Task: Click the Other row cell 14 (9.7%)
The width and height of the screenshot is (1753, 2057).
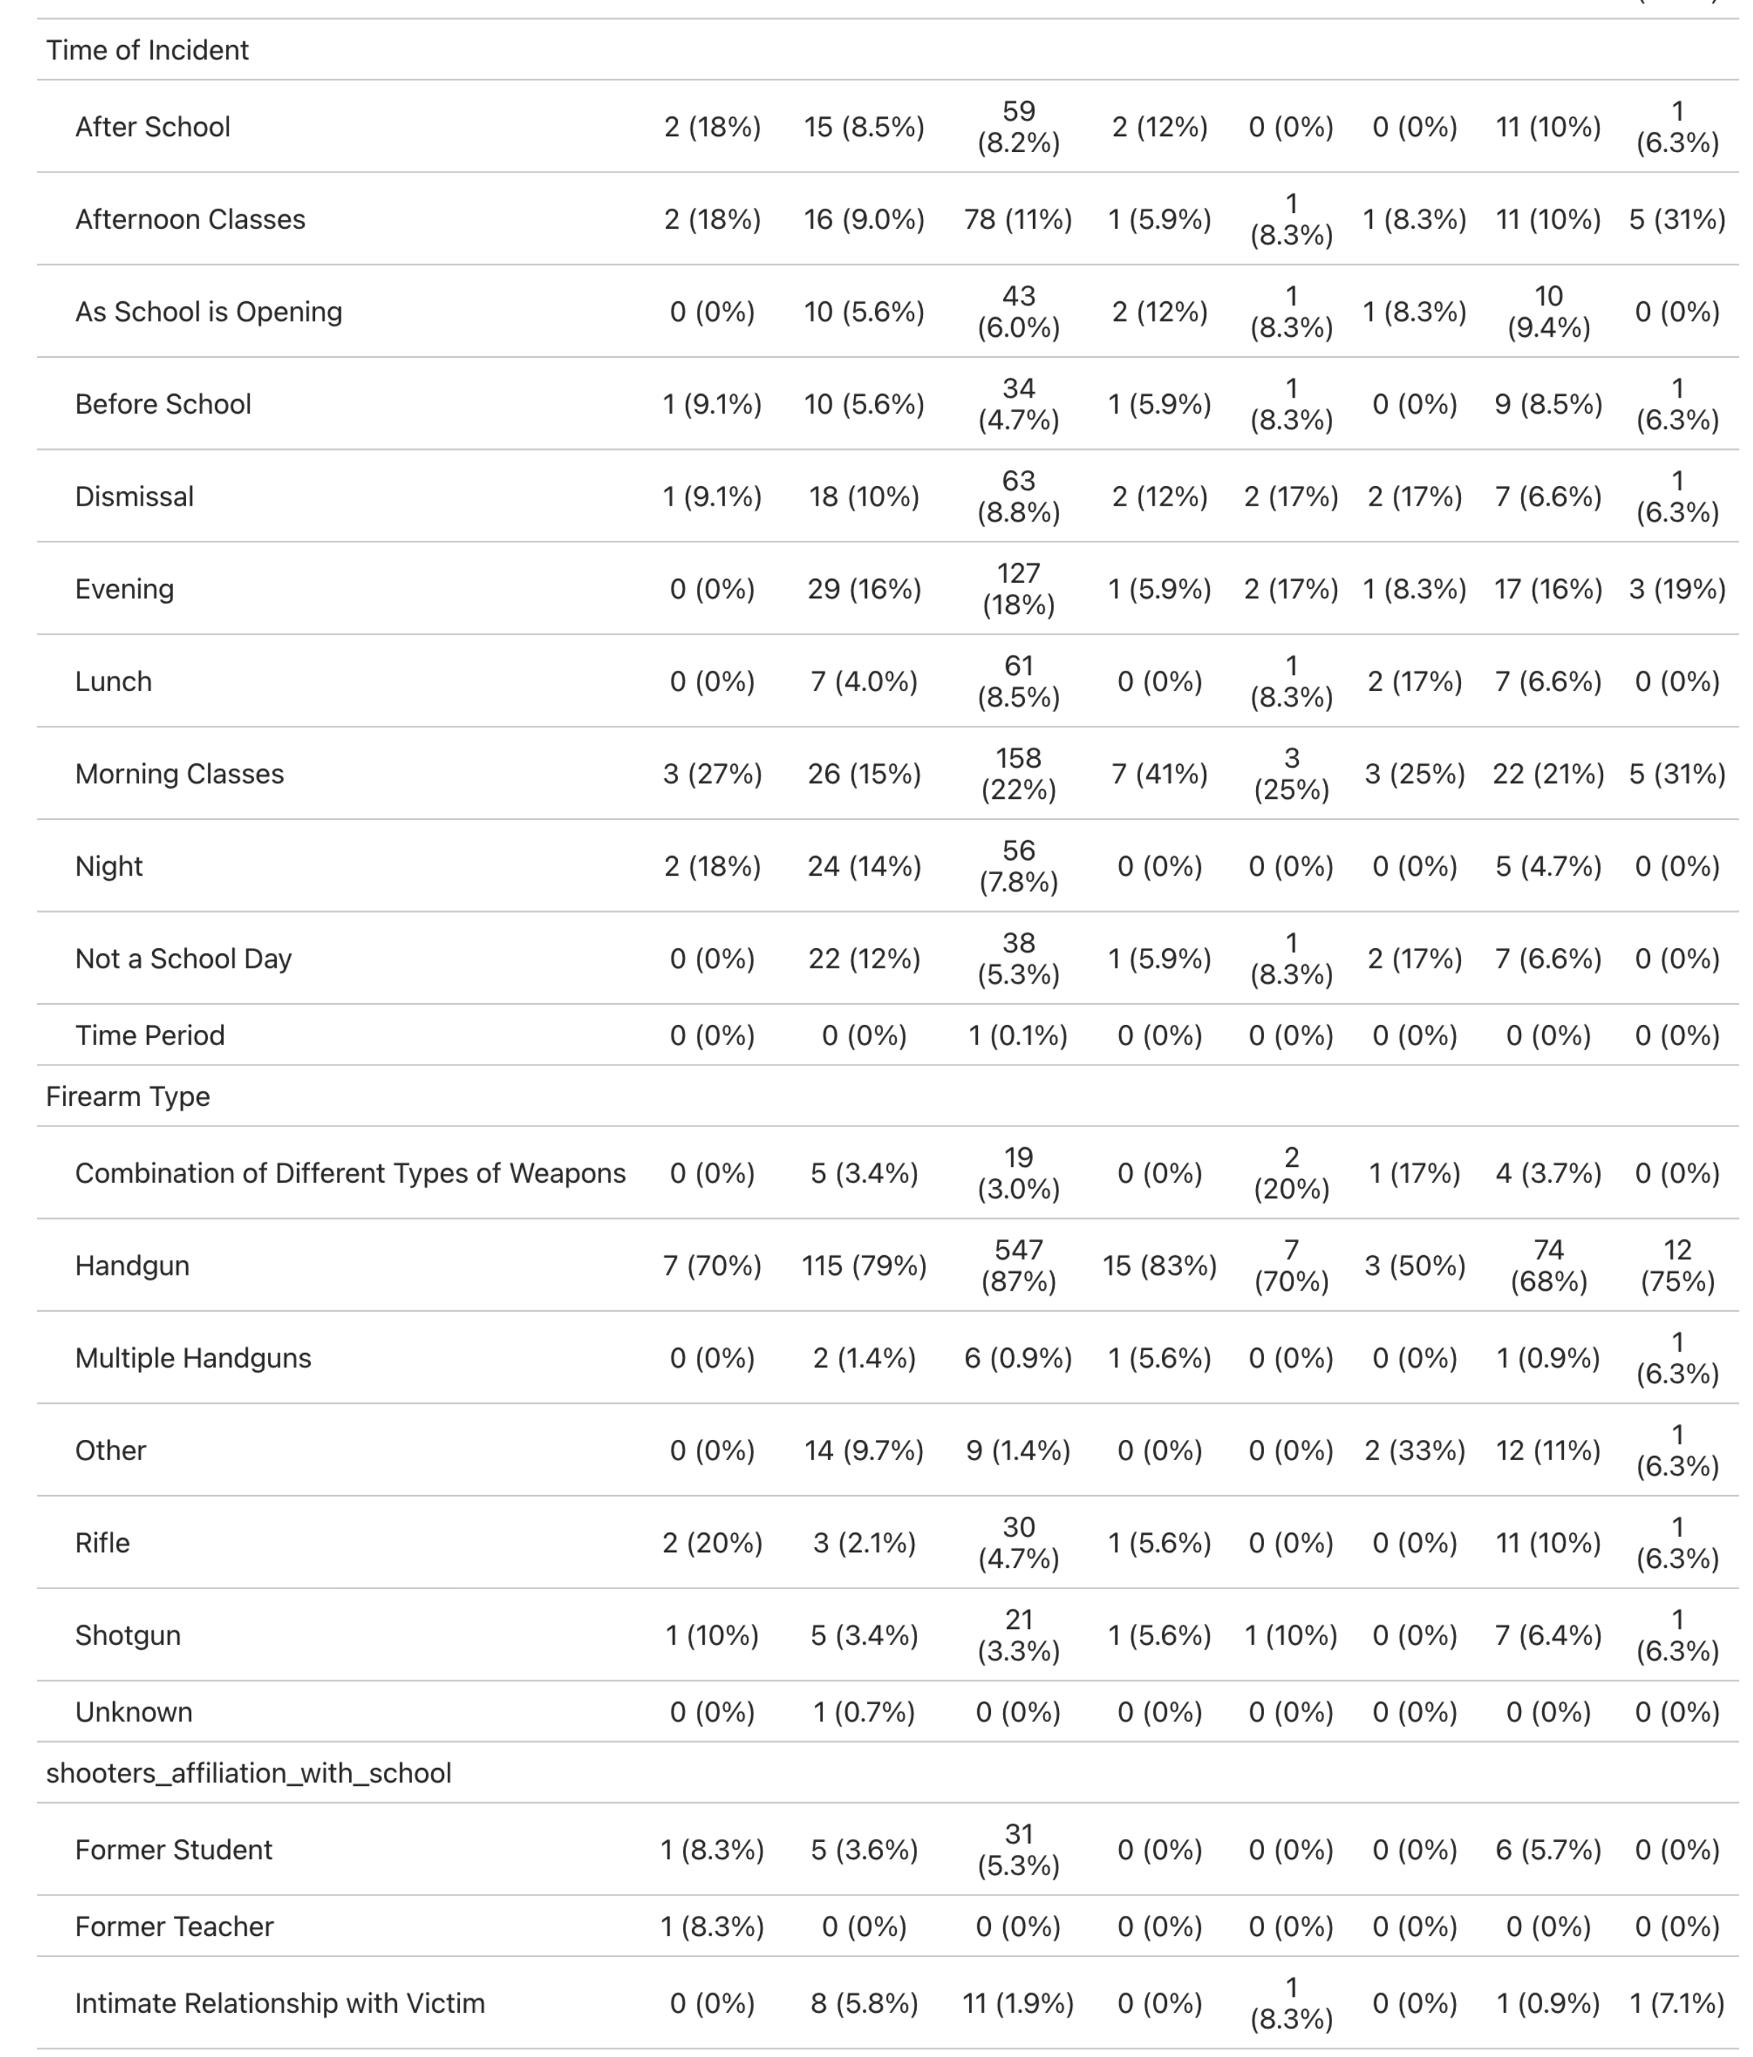Action: point(863,1451)
